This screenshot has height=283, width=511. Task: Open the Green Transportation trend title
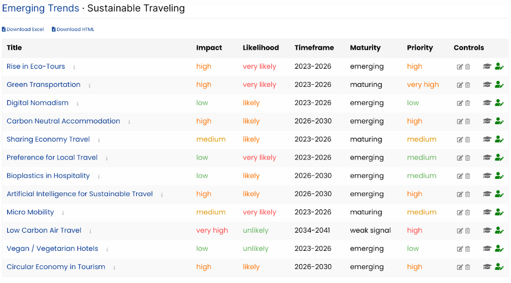(43, 85)
